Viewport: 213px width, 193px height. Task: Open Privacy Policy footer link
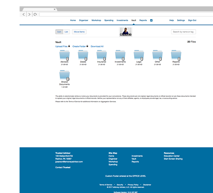click(133, 185)
